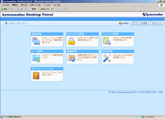Click the ライセンス管理 panel header
This screenshot has height=119, width=165.
click(118, 34)
